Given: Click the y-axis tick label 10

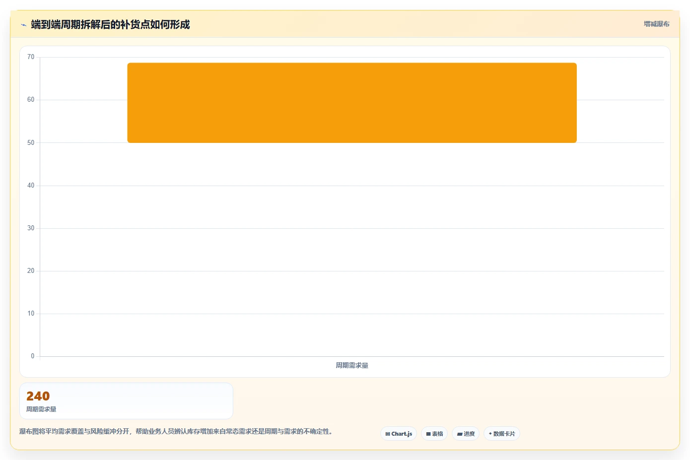Looking at the screenshot, I should (31, 314).
